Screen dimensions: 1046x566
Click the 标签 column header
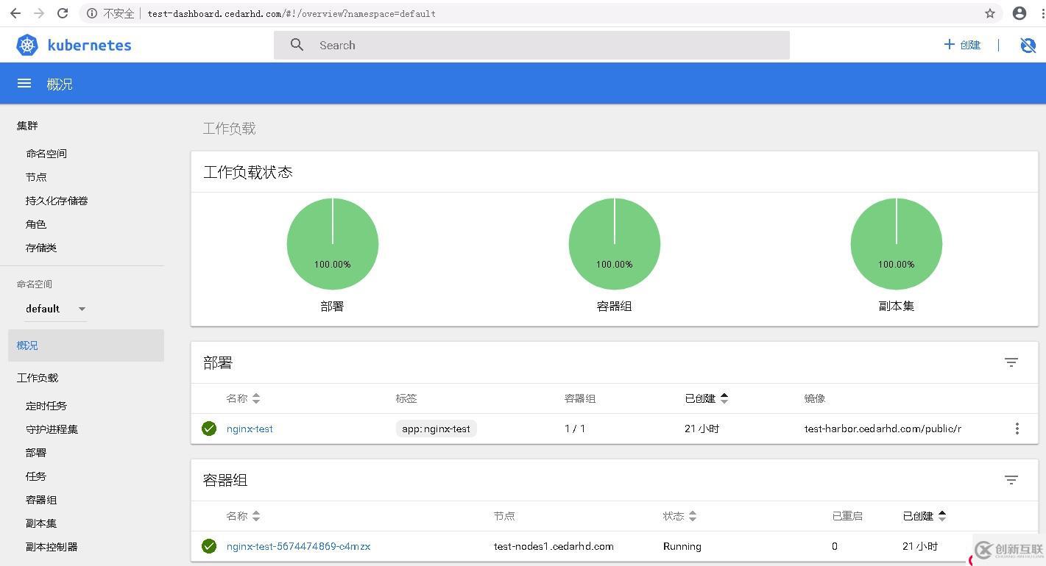pos(406,398)
